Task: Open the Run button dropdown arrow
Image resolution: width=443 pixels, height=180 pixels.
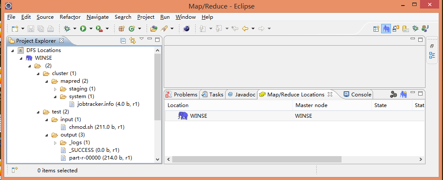Action: point(91,29)
